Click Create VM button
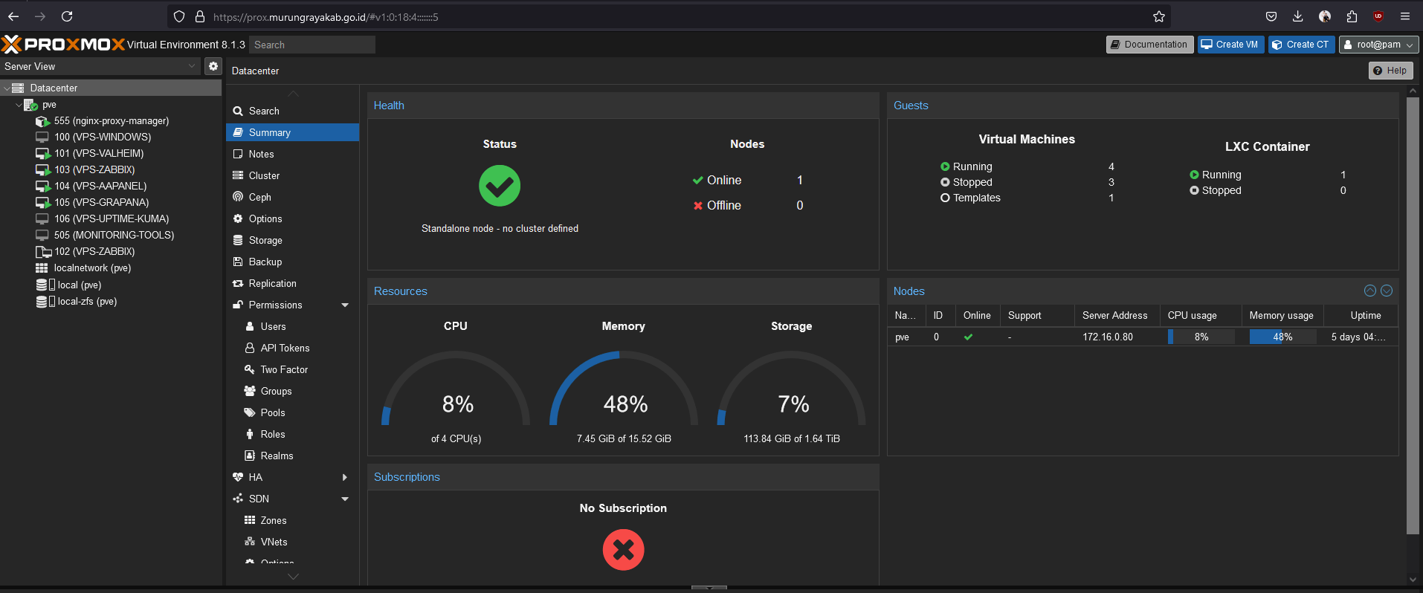The width and height of the screenshot is (1423, 593). click(x=1230, y=45)
